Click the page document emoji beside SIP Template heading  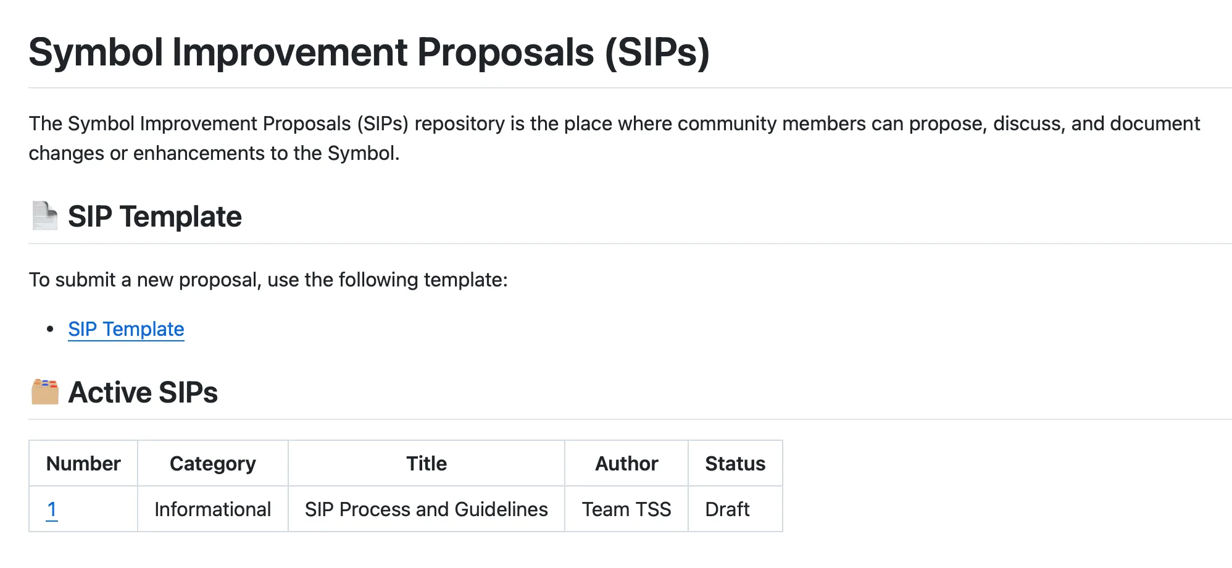coord(43,215)
